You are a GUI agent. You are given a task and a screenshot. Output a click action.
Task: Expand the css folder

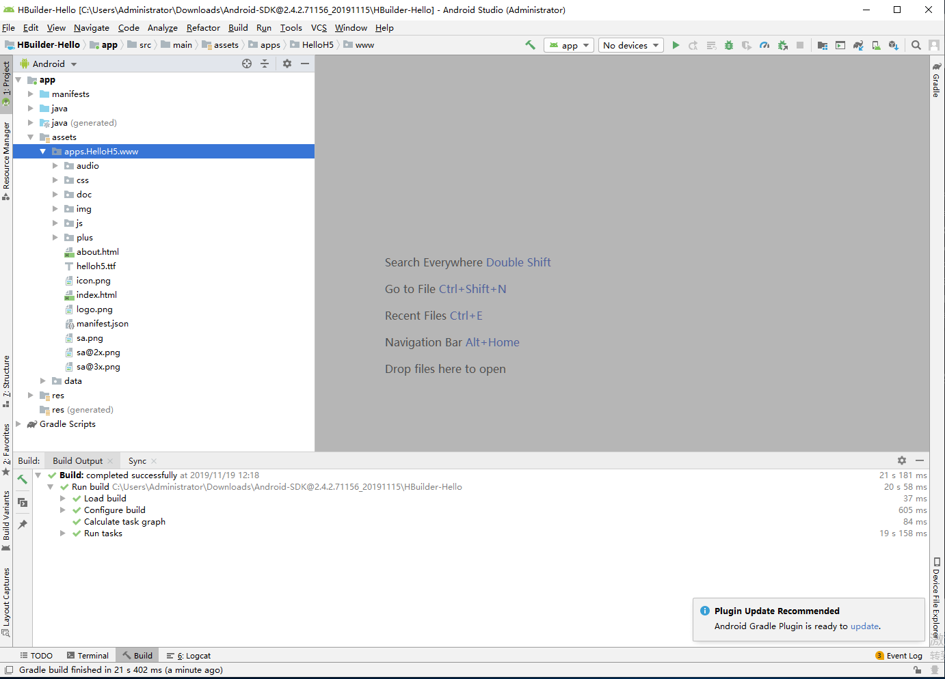(x=55, y=180)
